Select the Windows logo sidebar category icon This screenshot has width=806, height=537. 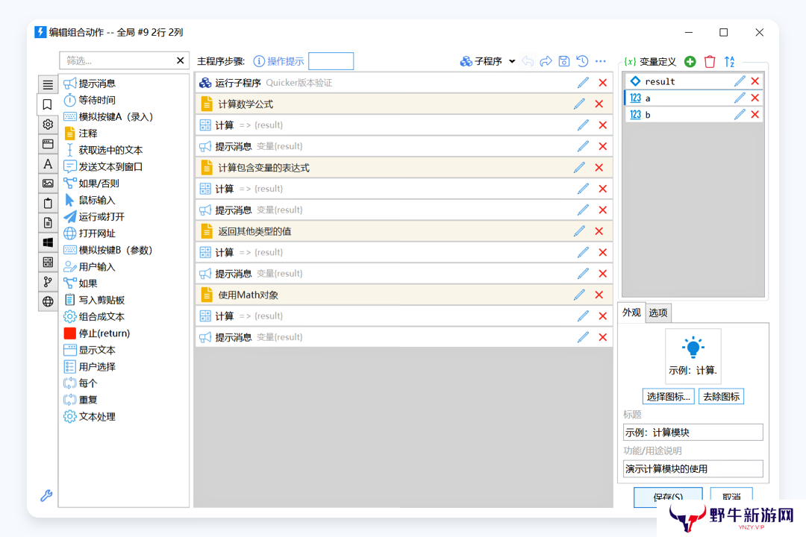(48, 242)
